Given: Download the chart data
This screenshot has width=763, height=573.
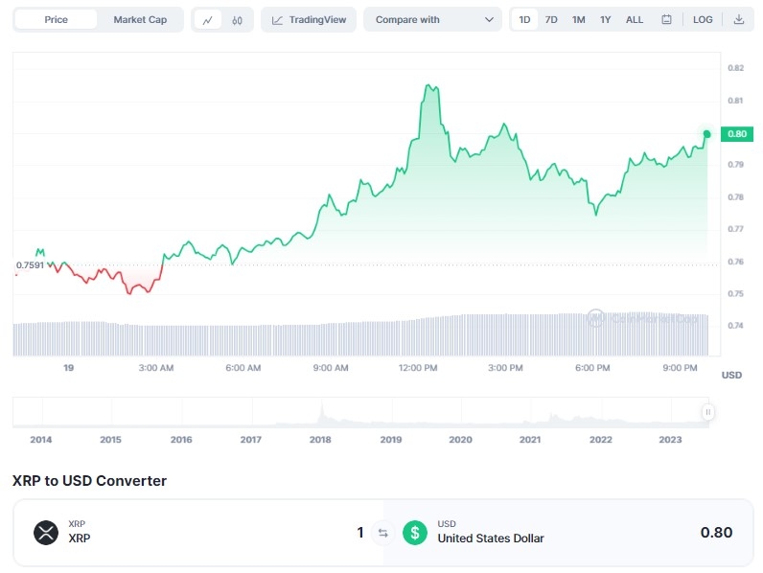Looking at the screenshot, I should [738, 20].
